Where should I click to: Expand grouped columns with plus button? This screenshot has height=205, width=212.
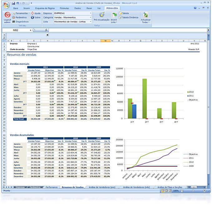[x=47, y=35]
